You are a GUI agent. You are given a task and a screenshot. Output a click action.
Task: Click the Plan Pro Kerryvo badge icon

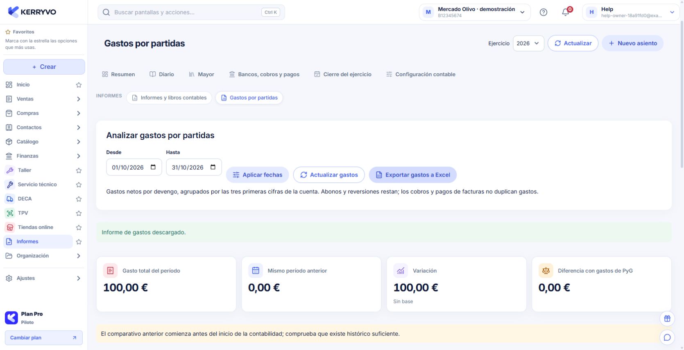[x=11, y=318]
